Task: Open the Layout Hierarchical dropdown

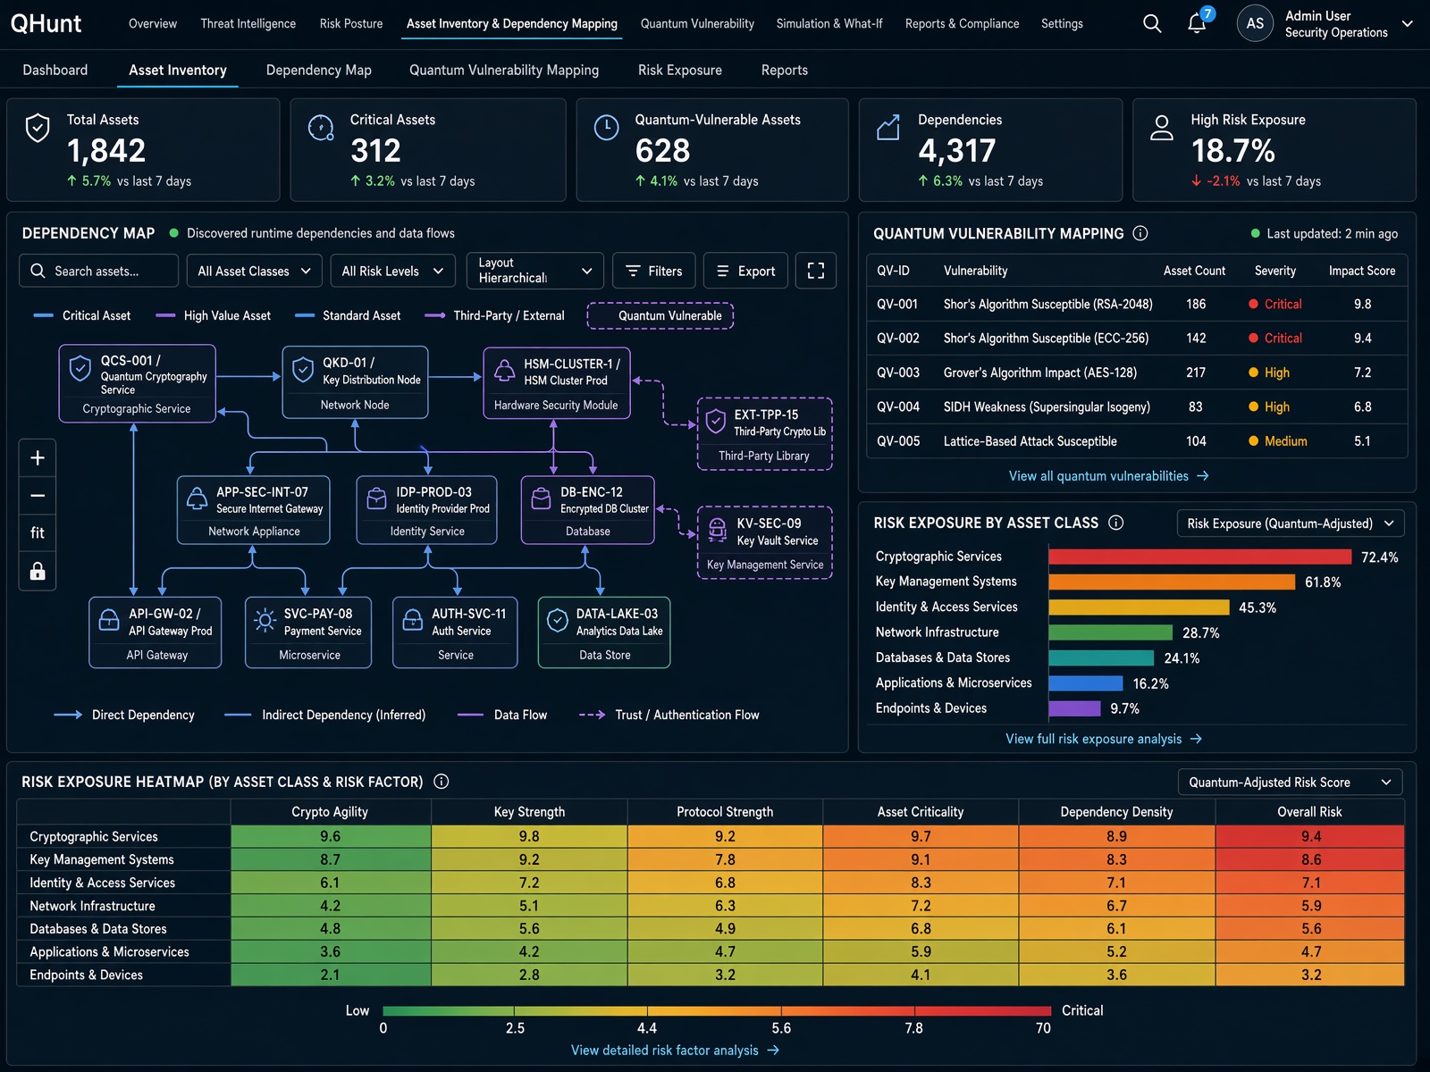Action: (x=535, y=271)
